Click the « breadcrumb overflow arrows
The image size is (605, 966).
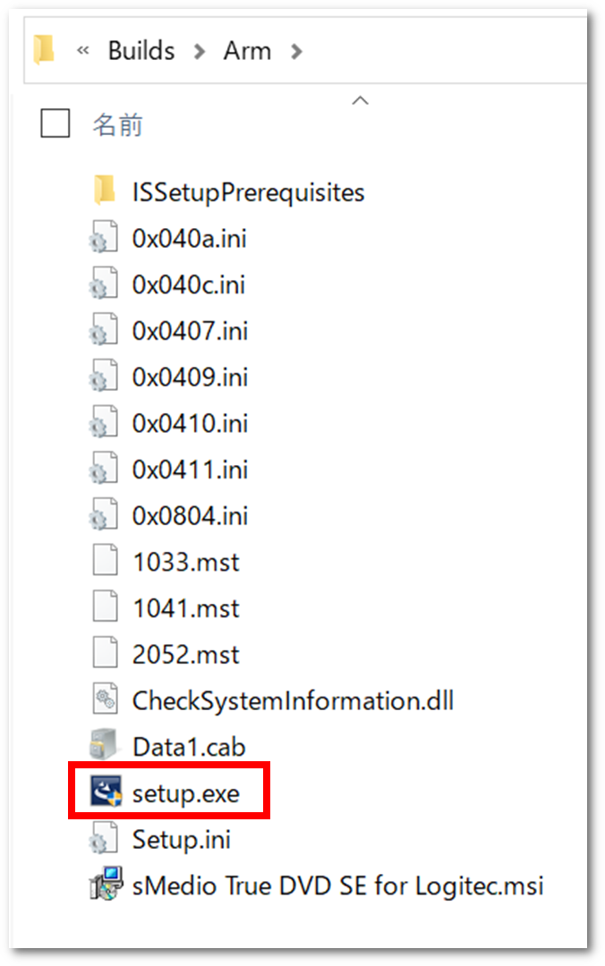click(83, 51)
